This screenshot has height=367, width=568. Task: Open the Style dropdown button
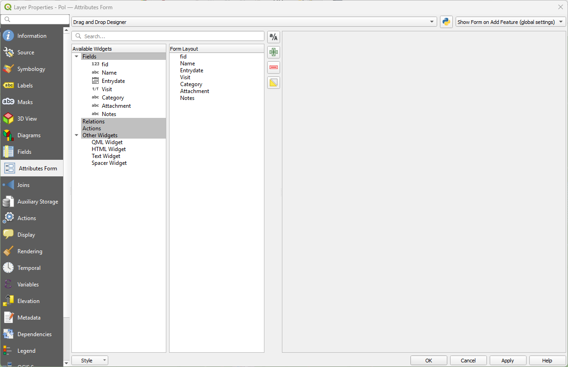click(x=90, y=361)
